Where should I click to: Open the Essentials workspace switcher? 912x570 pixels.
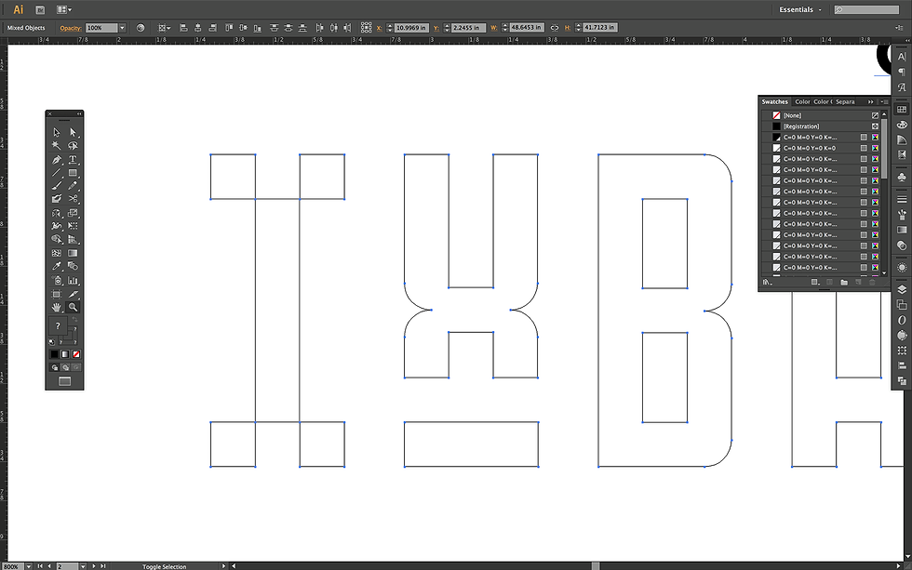(800, 10)
